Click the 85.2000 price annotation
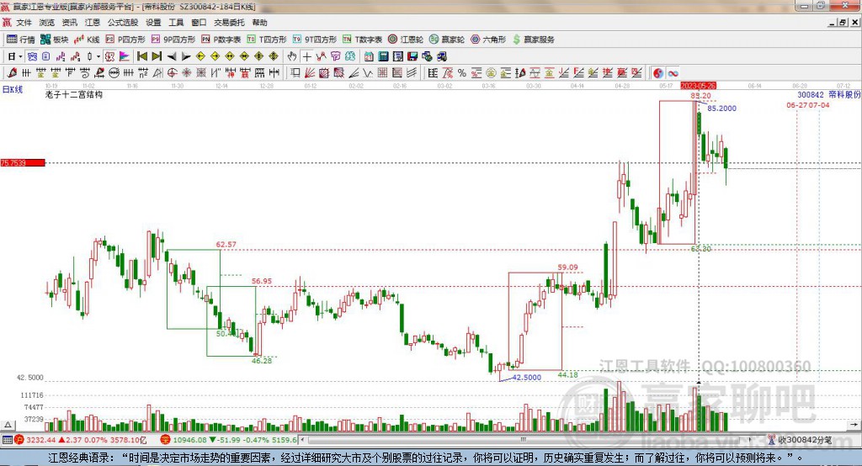862x466 pixels. click(721, 109)
